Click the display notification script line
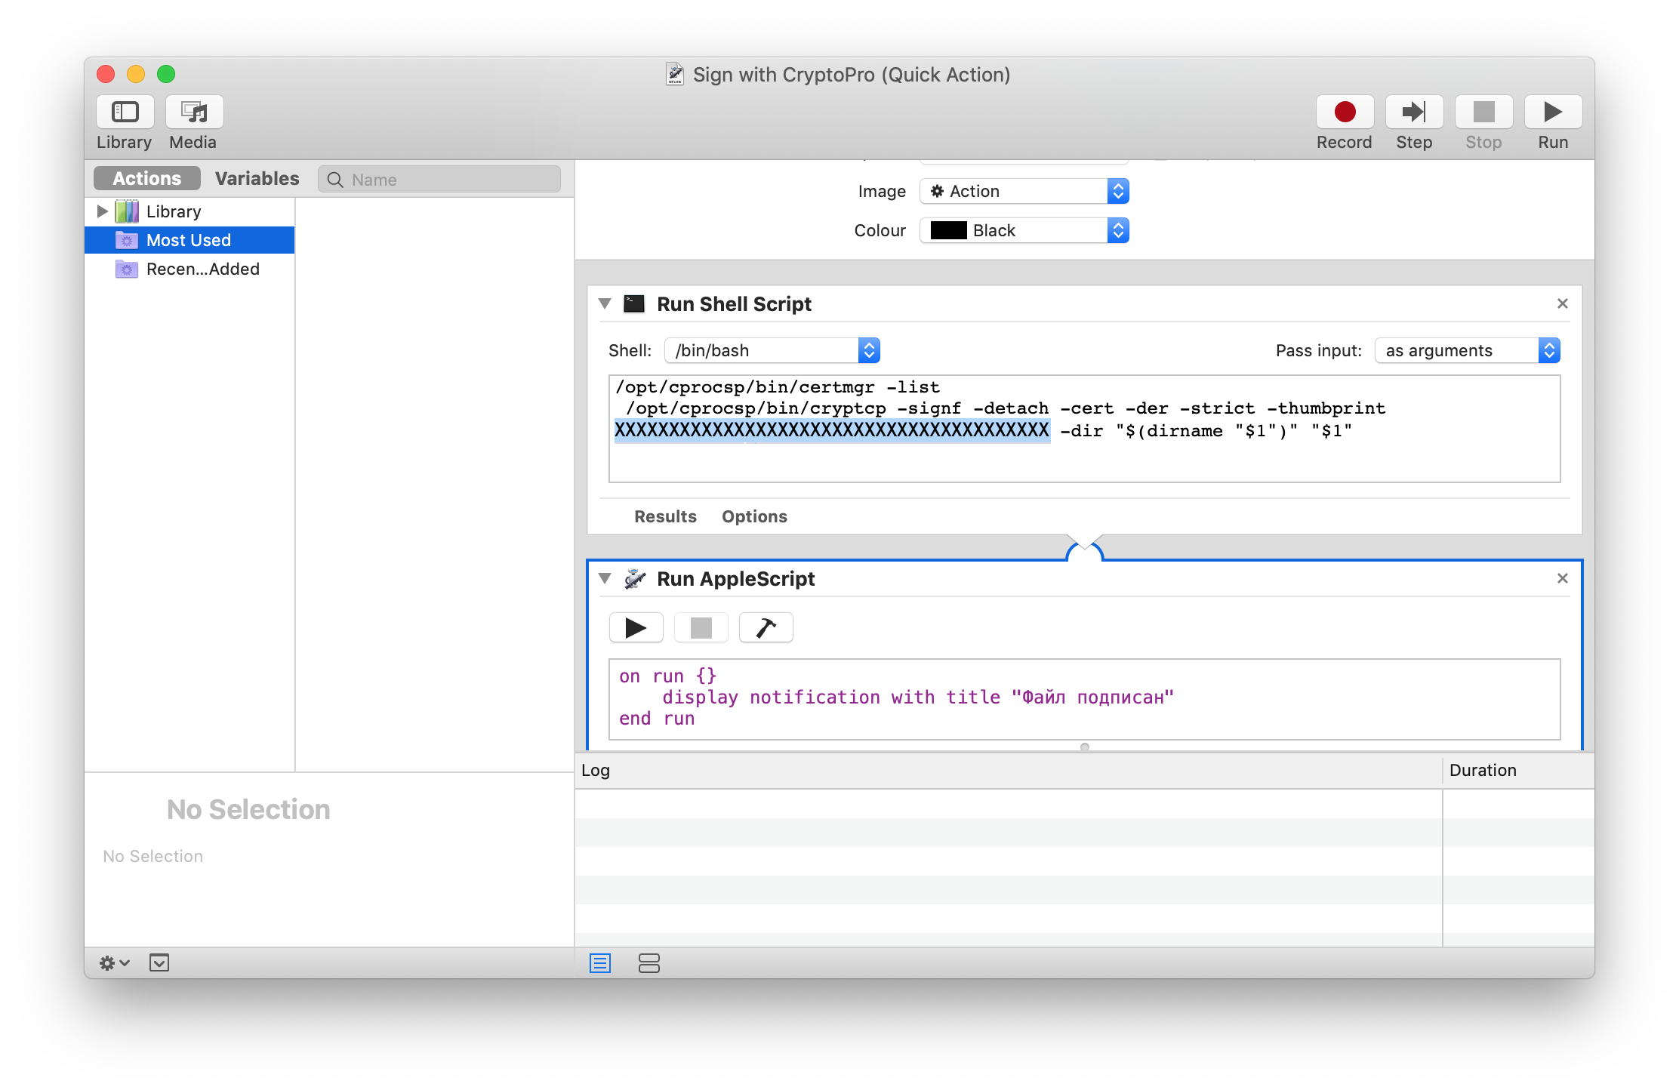Viewport: 1679px width, 1090px height. click(x=918, y=697)
